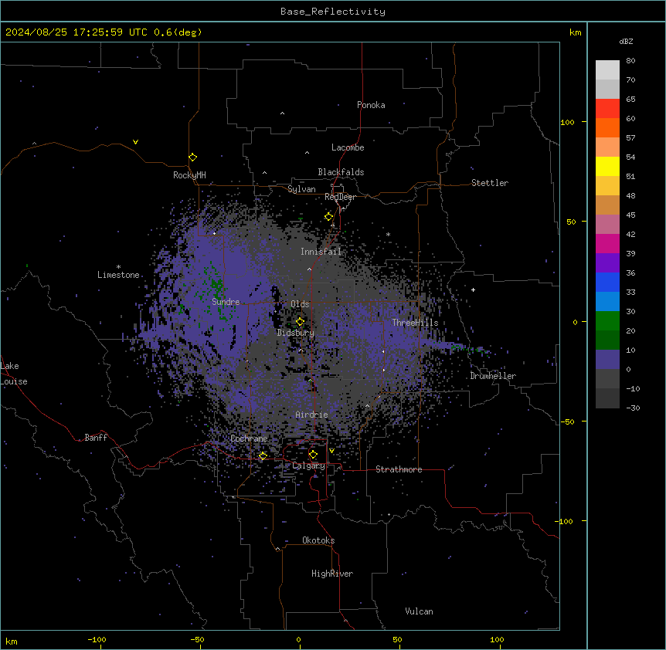Click the royal blue 36 dBZ swatch
This screenshot has height=650, width=666.
(607, 282)
